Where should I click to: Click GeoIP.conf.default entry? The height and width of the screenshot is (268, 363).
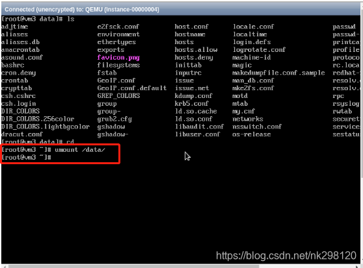click(x=131, y=88)
